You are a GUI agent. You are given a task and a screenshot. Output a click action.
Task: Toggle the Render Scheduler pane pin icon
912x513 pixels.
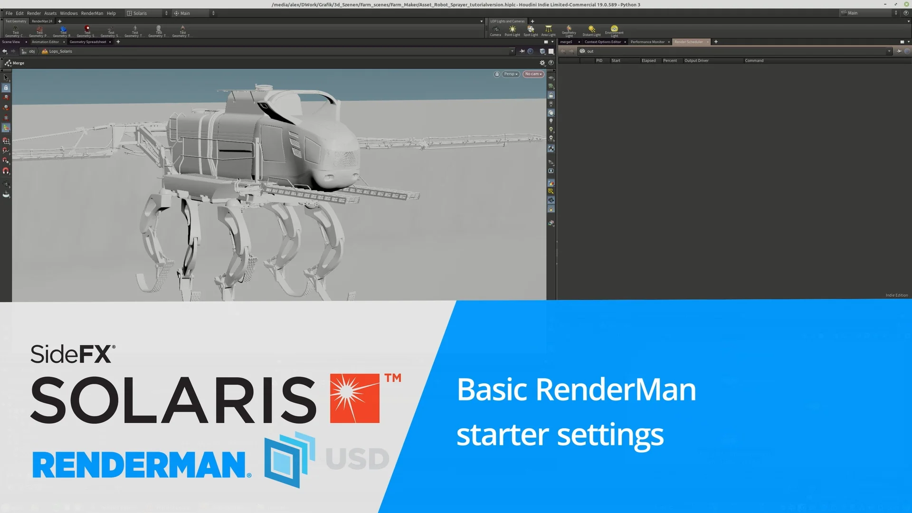click(899, 51)
